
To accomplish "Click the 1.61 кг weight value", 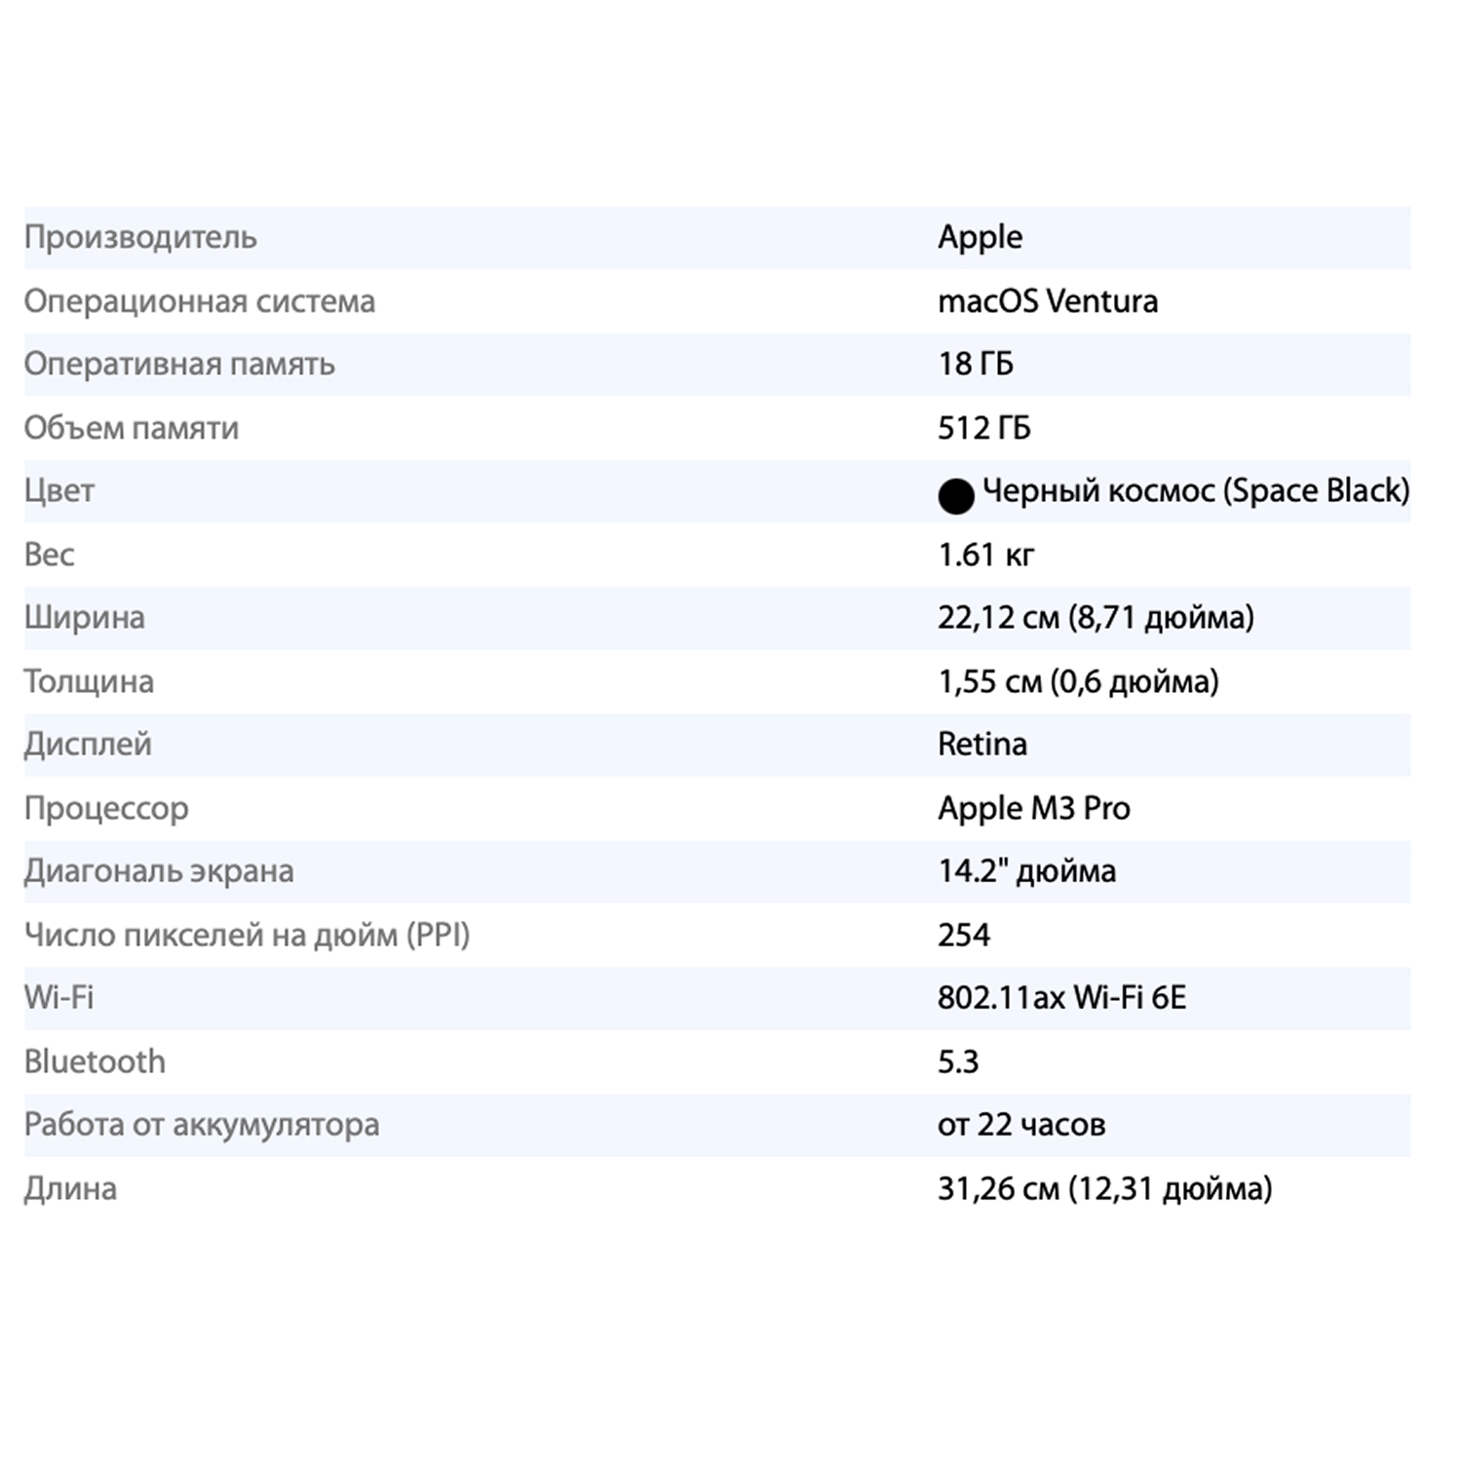I will 985,555.
